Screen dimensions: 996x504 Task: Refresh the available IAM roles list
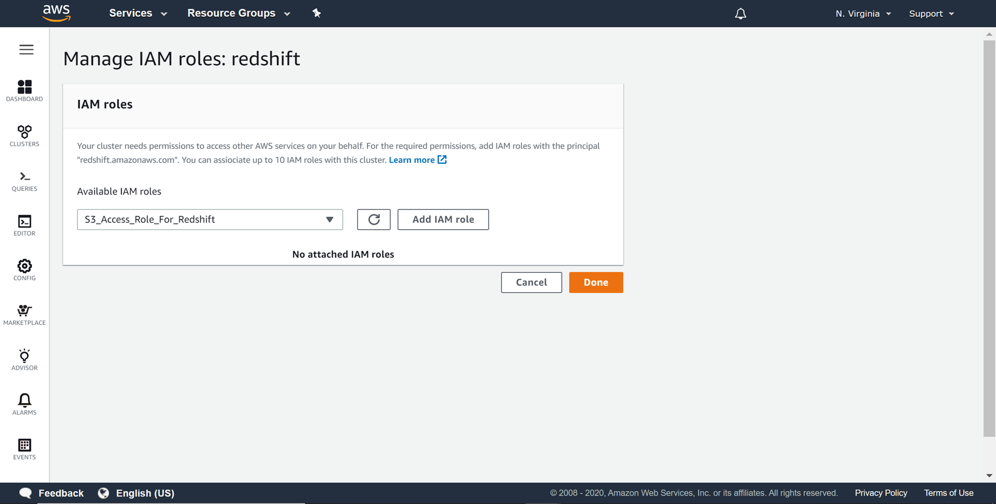tap(373, 219)
